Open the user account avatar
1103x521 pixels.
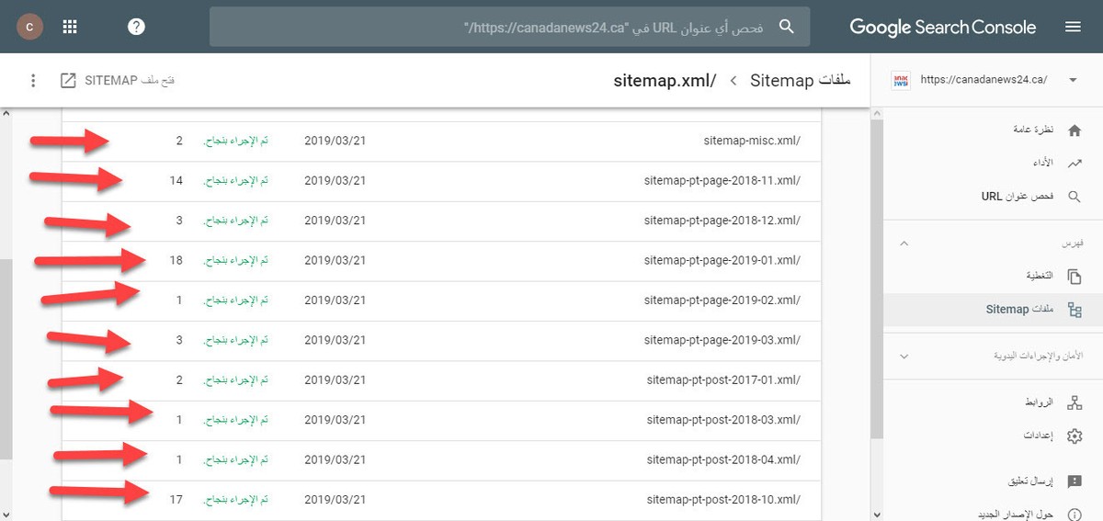pyautogui.click(x=29, y=27)
